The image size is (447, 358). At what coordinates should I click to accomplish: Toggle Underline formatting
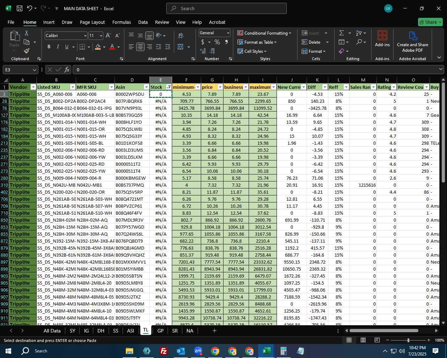(x=67, y=47)
